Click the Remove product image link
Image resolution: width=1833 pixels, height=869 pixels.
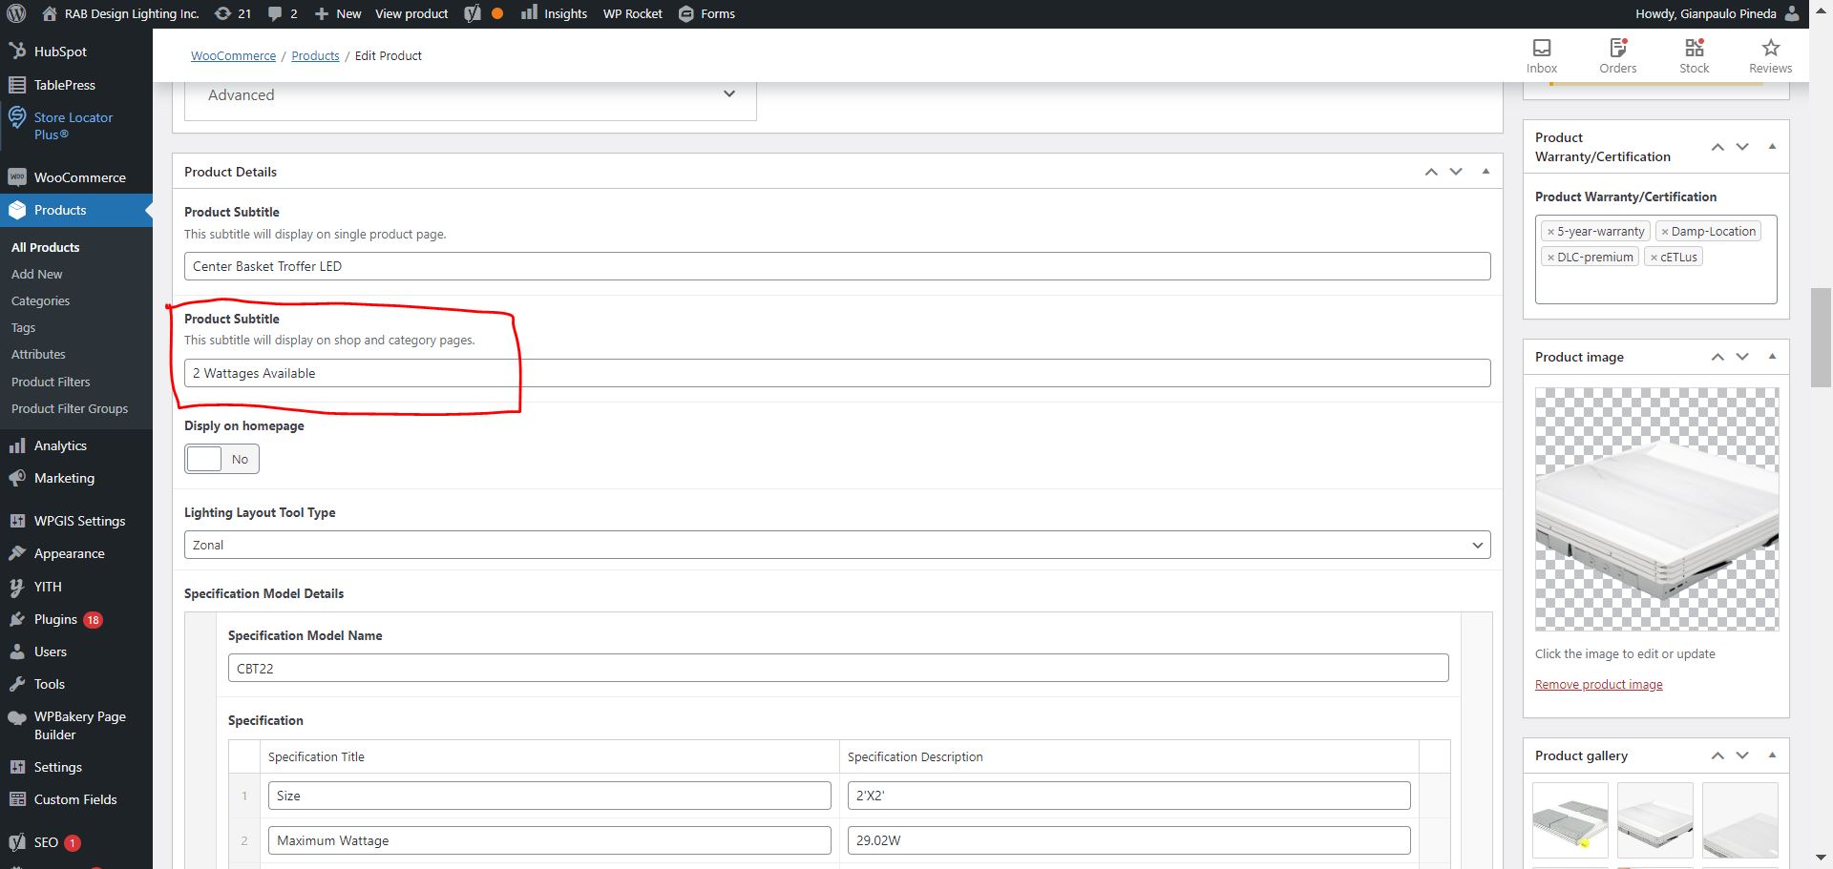[x=1598, y=684]
